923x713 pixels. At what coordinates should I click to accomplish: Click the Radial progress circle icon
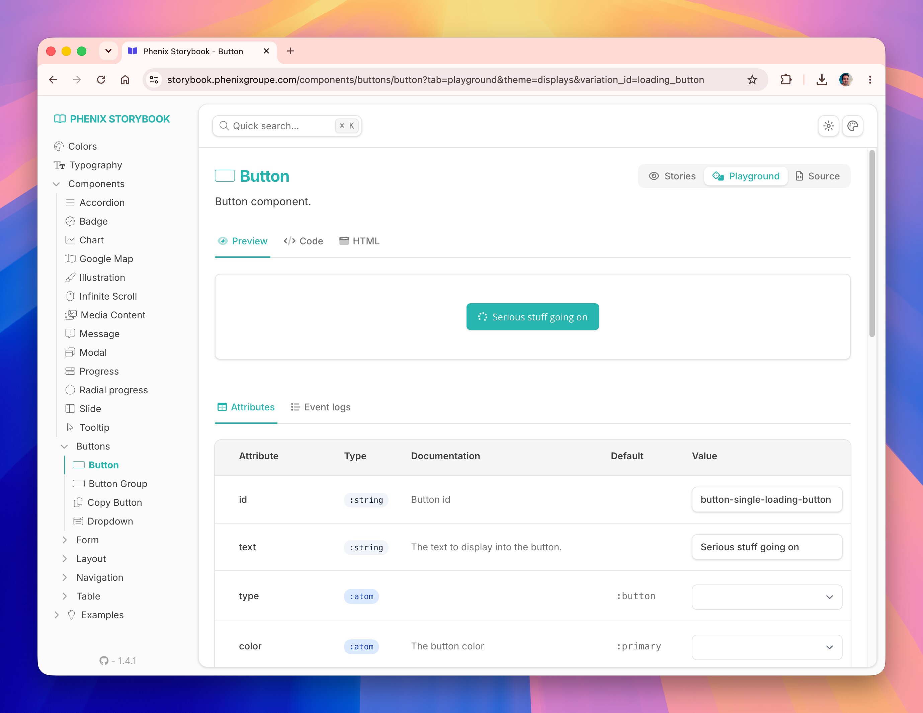[70, 390]
